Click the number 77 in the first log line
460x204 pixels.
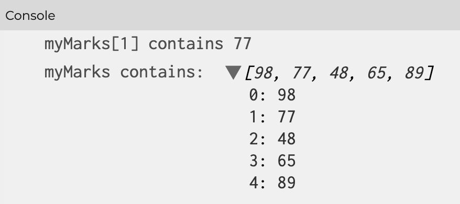click(243, 44)
